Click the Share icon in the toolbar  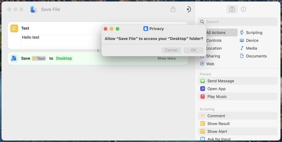tap(173, 9)
